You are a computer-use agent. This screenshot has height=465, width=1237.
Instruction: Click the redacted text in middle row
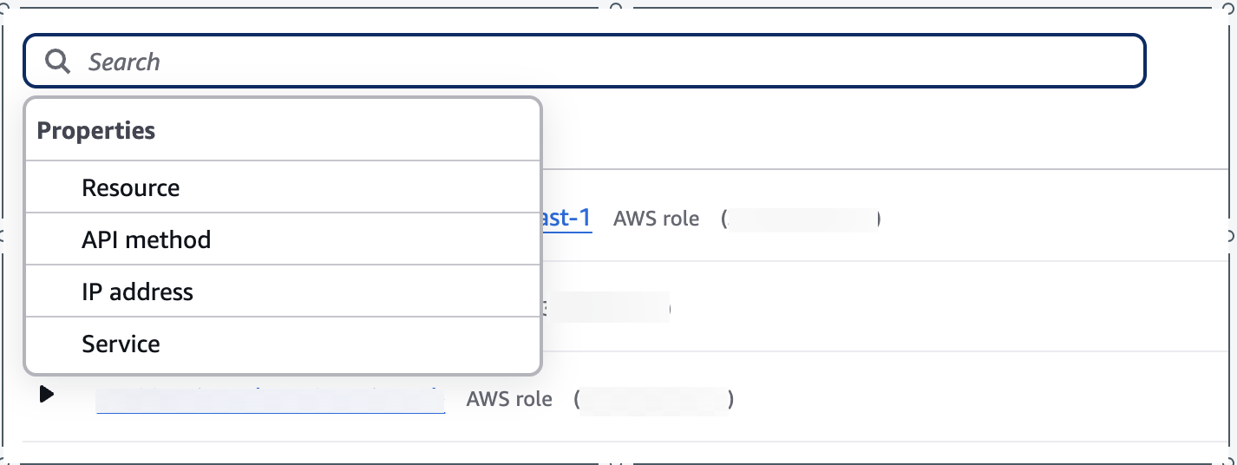click(x=607, y=308)
